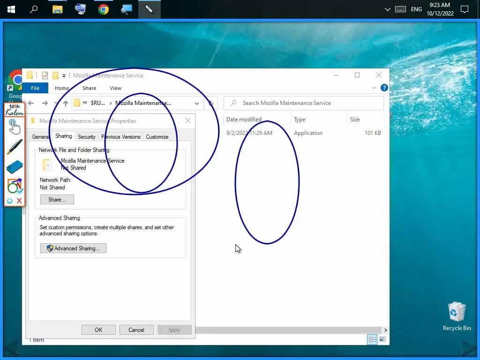Click the Share... button
This screenshot has width=480, height=360.
pos(57,200)
